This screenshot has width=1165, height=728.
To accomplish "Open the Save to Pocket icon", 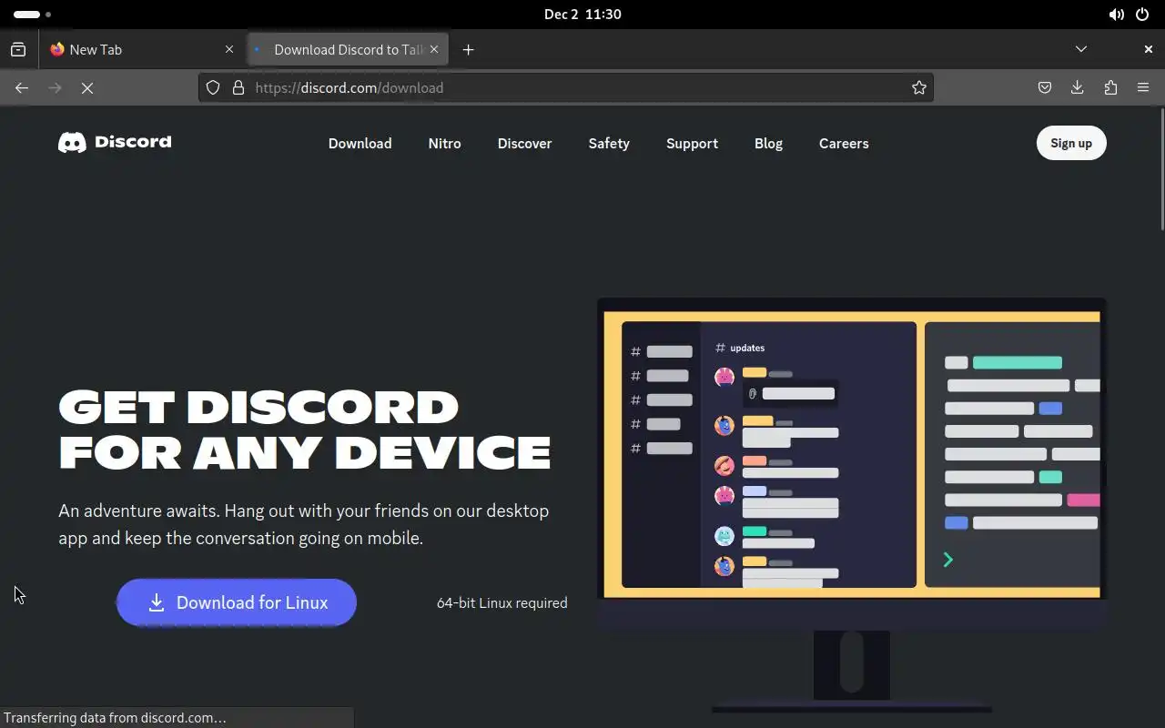I will coord(1045,87).
